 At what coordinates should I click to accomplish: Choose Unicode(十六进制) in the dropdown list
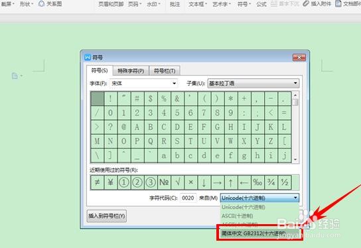[x=259, y=207]
